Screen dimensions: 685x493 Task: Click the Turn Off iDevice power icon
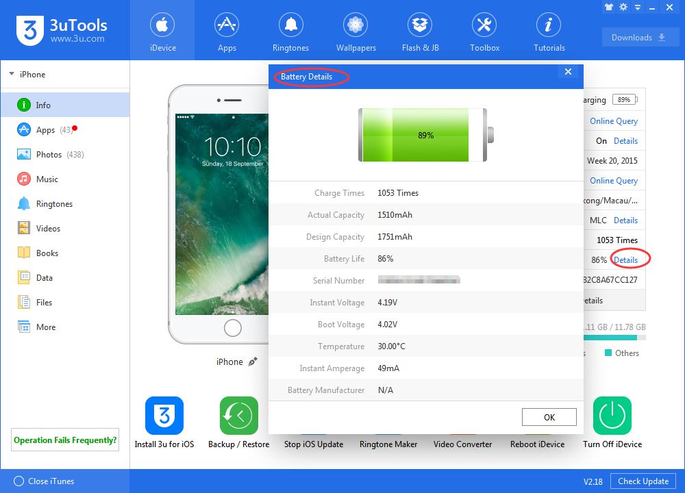612,415
